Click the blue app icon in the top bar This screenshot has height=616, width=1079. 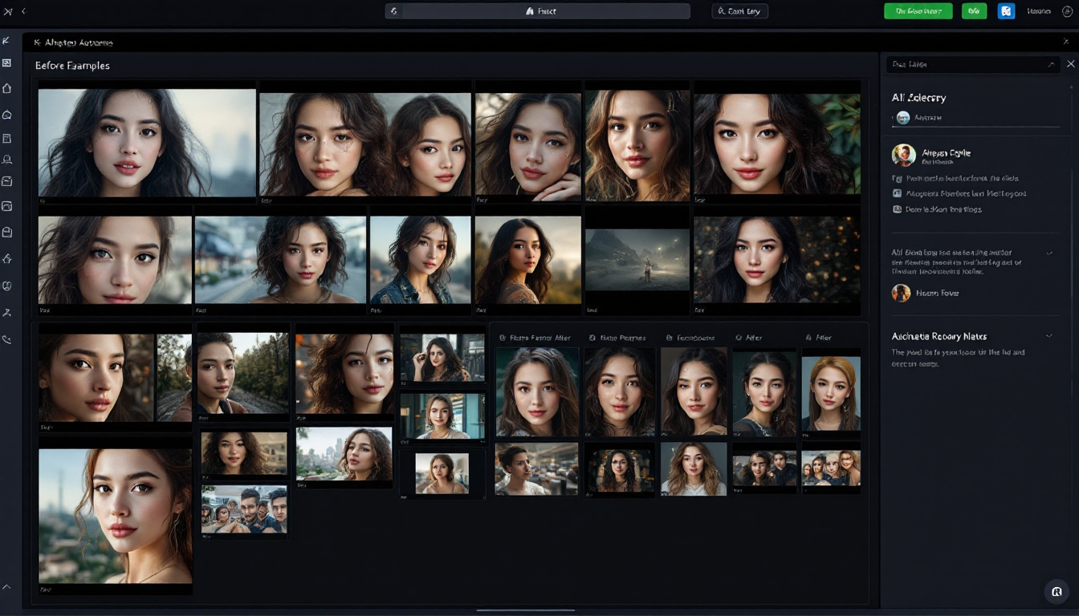click(x=1006, y=10)
